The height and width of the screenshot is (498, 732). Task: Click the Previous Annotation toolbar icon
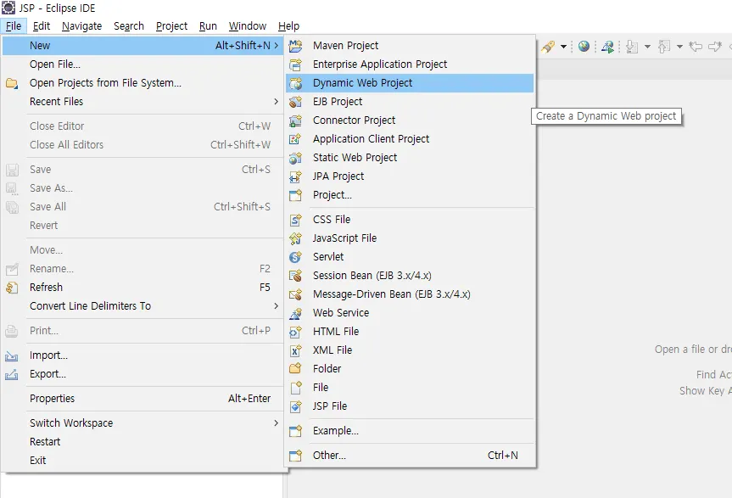click(x=664, y=46)
